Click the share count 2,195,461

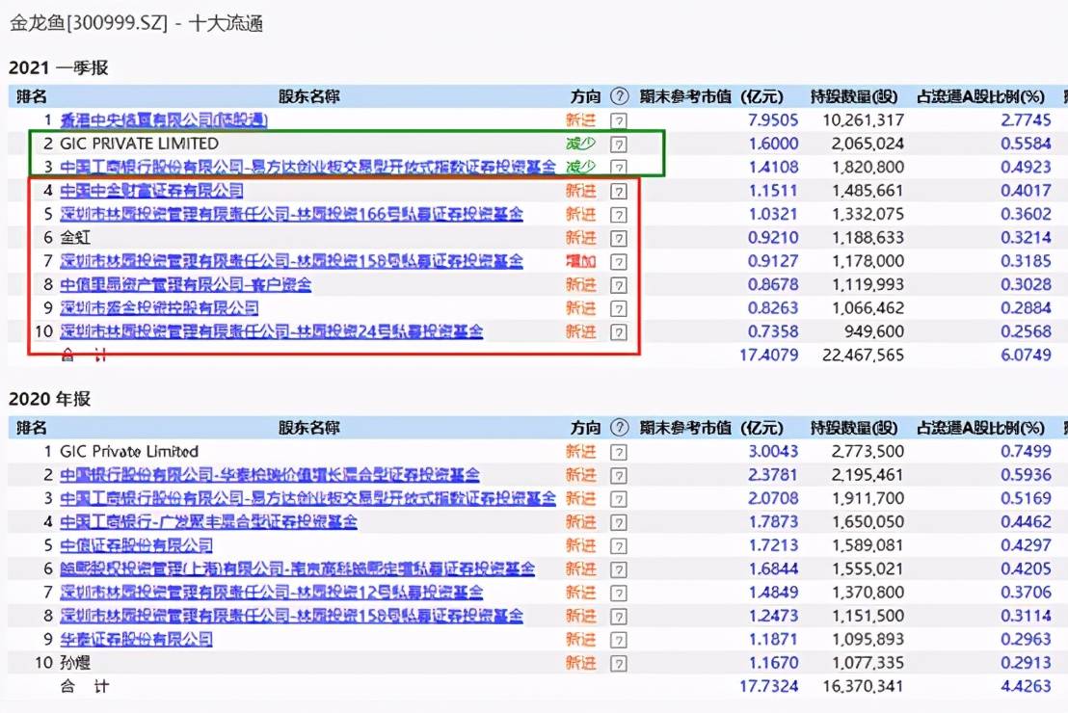(x=868, y=475)
